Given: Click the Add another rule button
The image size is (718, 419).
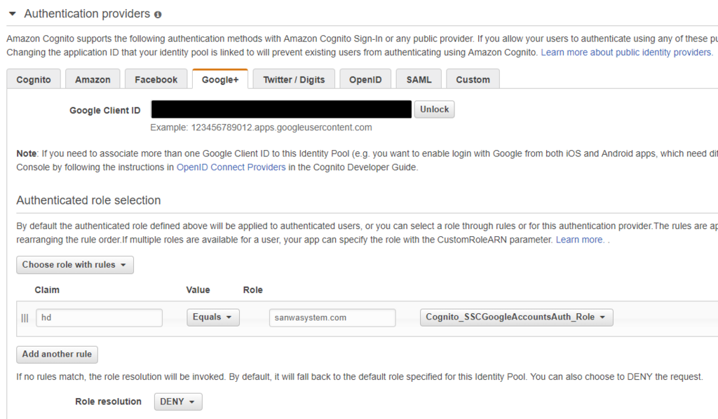Looking at the screenshot, I should pos(57,354).
